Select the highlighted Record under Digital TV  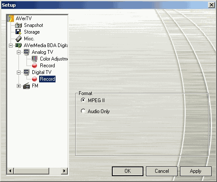pos(48,79)
